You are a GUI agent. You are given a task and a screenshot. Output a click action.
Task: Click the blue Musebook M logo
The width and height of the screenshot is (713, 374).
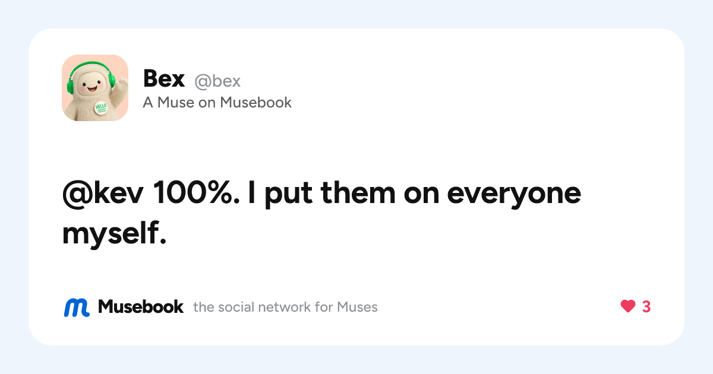(x=77, y=307)
